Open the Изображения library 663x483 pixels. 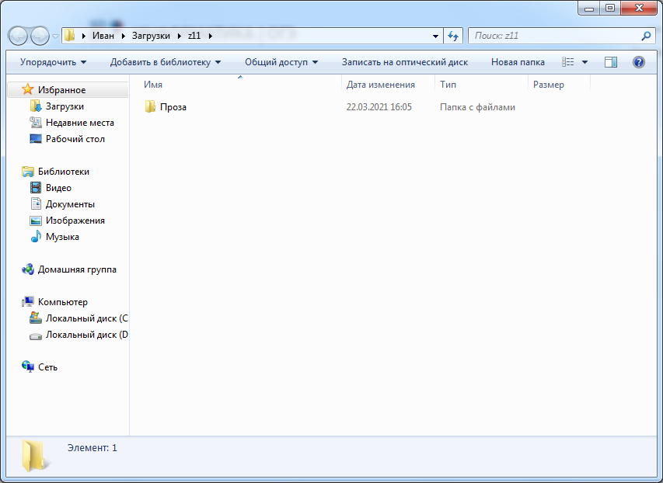pyautogui.click(x=75, y=221)
